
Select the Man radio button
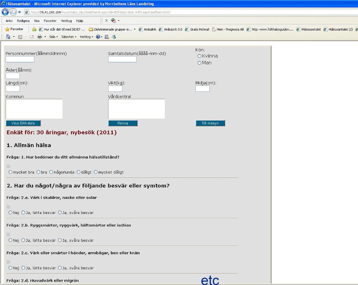pyautogui.click(x=199, y=63)
